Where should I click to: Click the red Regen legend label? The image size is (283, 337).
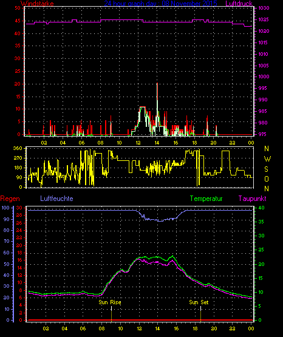coord(10,199)
